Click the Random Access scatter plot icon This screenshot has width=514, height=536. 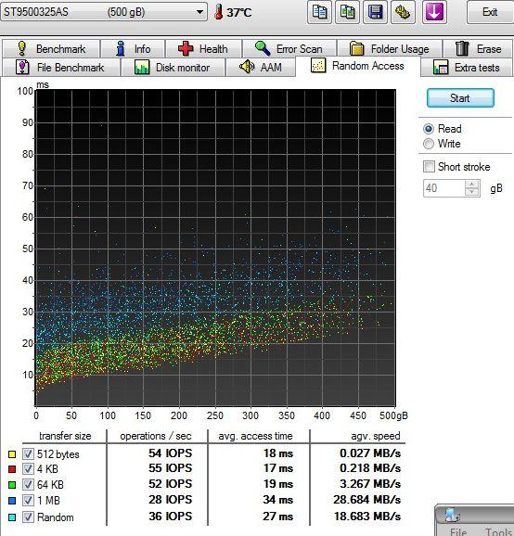(x=318, y=65)
